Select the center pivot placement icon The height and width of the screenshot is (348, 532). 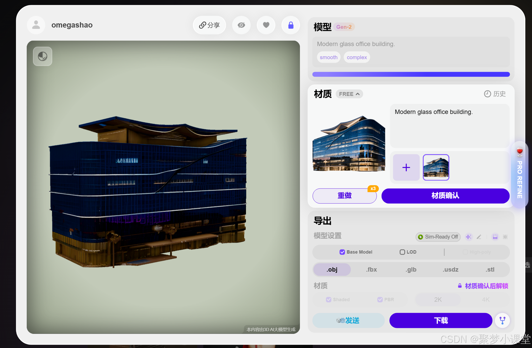click(x=505, y=237)
